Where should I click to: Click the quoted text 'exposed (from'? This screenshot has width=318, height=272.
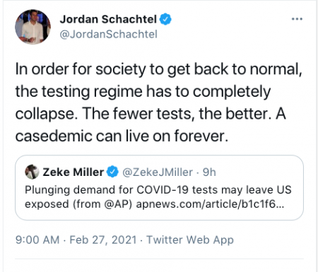[63, 204]
